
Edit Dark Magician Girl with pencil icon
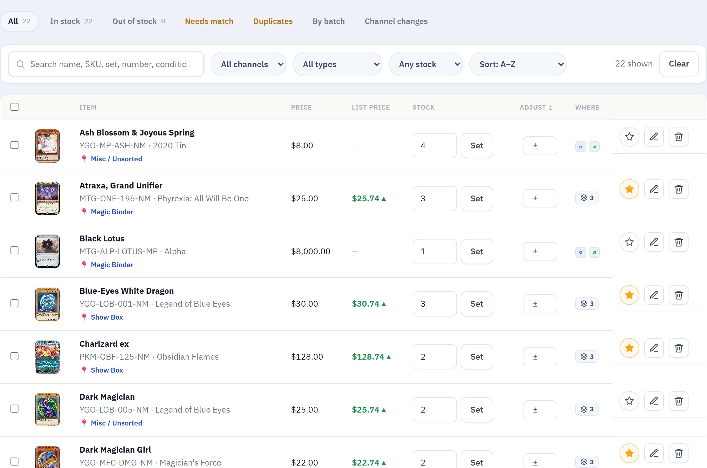[654, 453]
